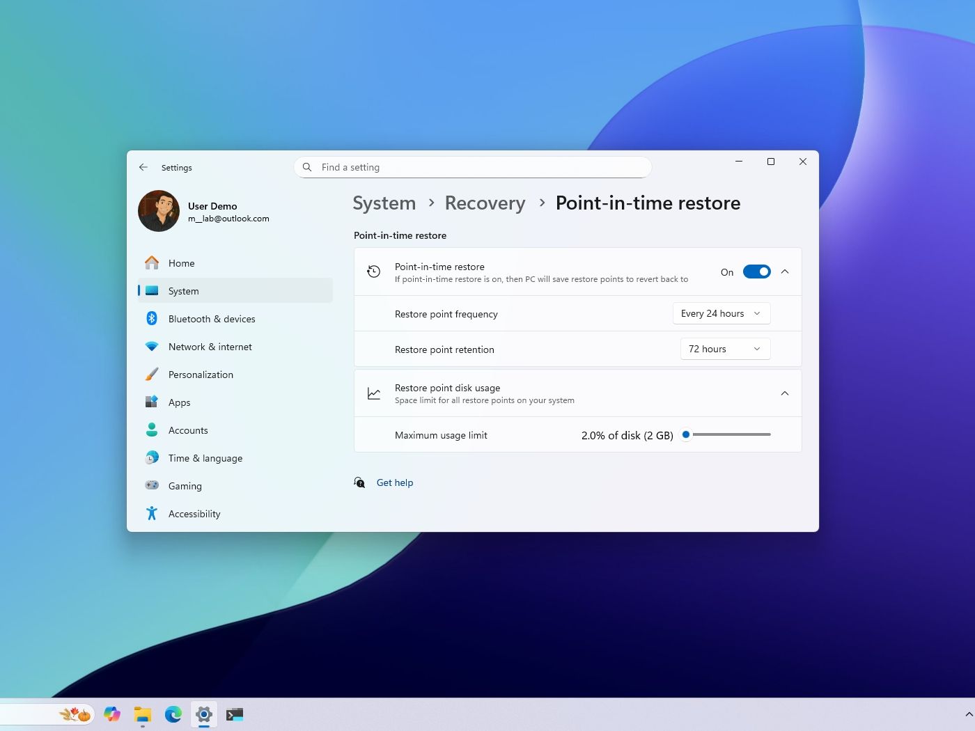Image resolution: width=975 pixels, height=731 pixels.
Task: Click the Get help link
Action: (395, 482)
